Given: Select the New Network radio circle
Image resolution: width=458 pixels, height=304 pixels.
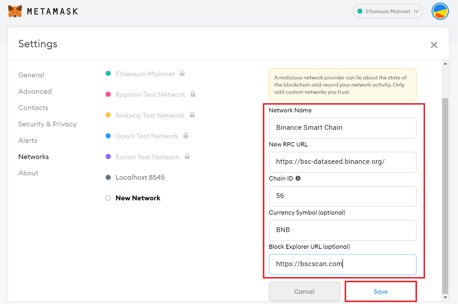Looking at the screenshot, I should click(108, 198).
